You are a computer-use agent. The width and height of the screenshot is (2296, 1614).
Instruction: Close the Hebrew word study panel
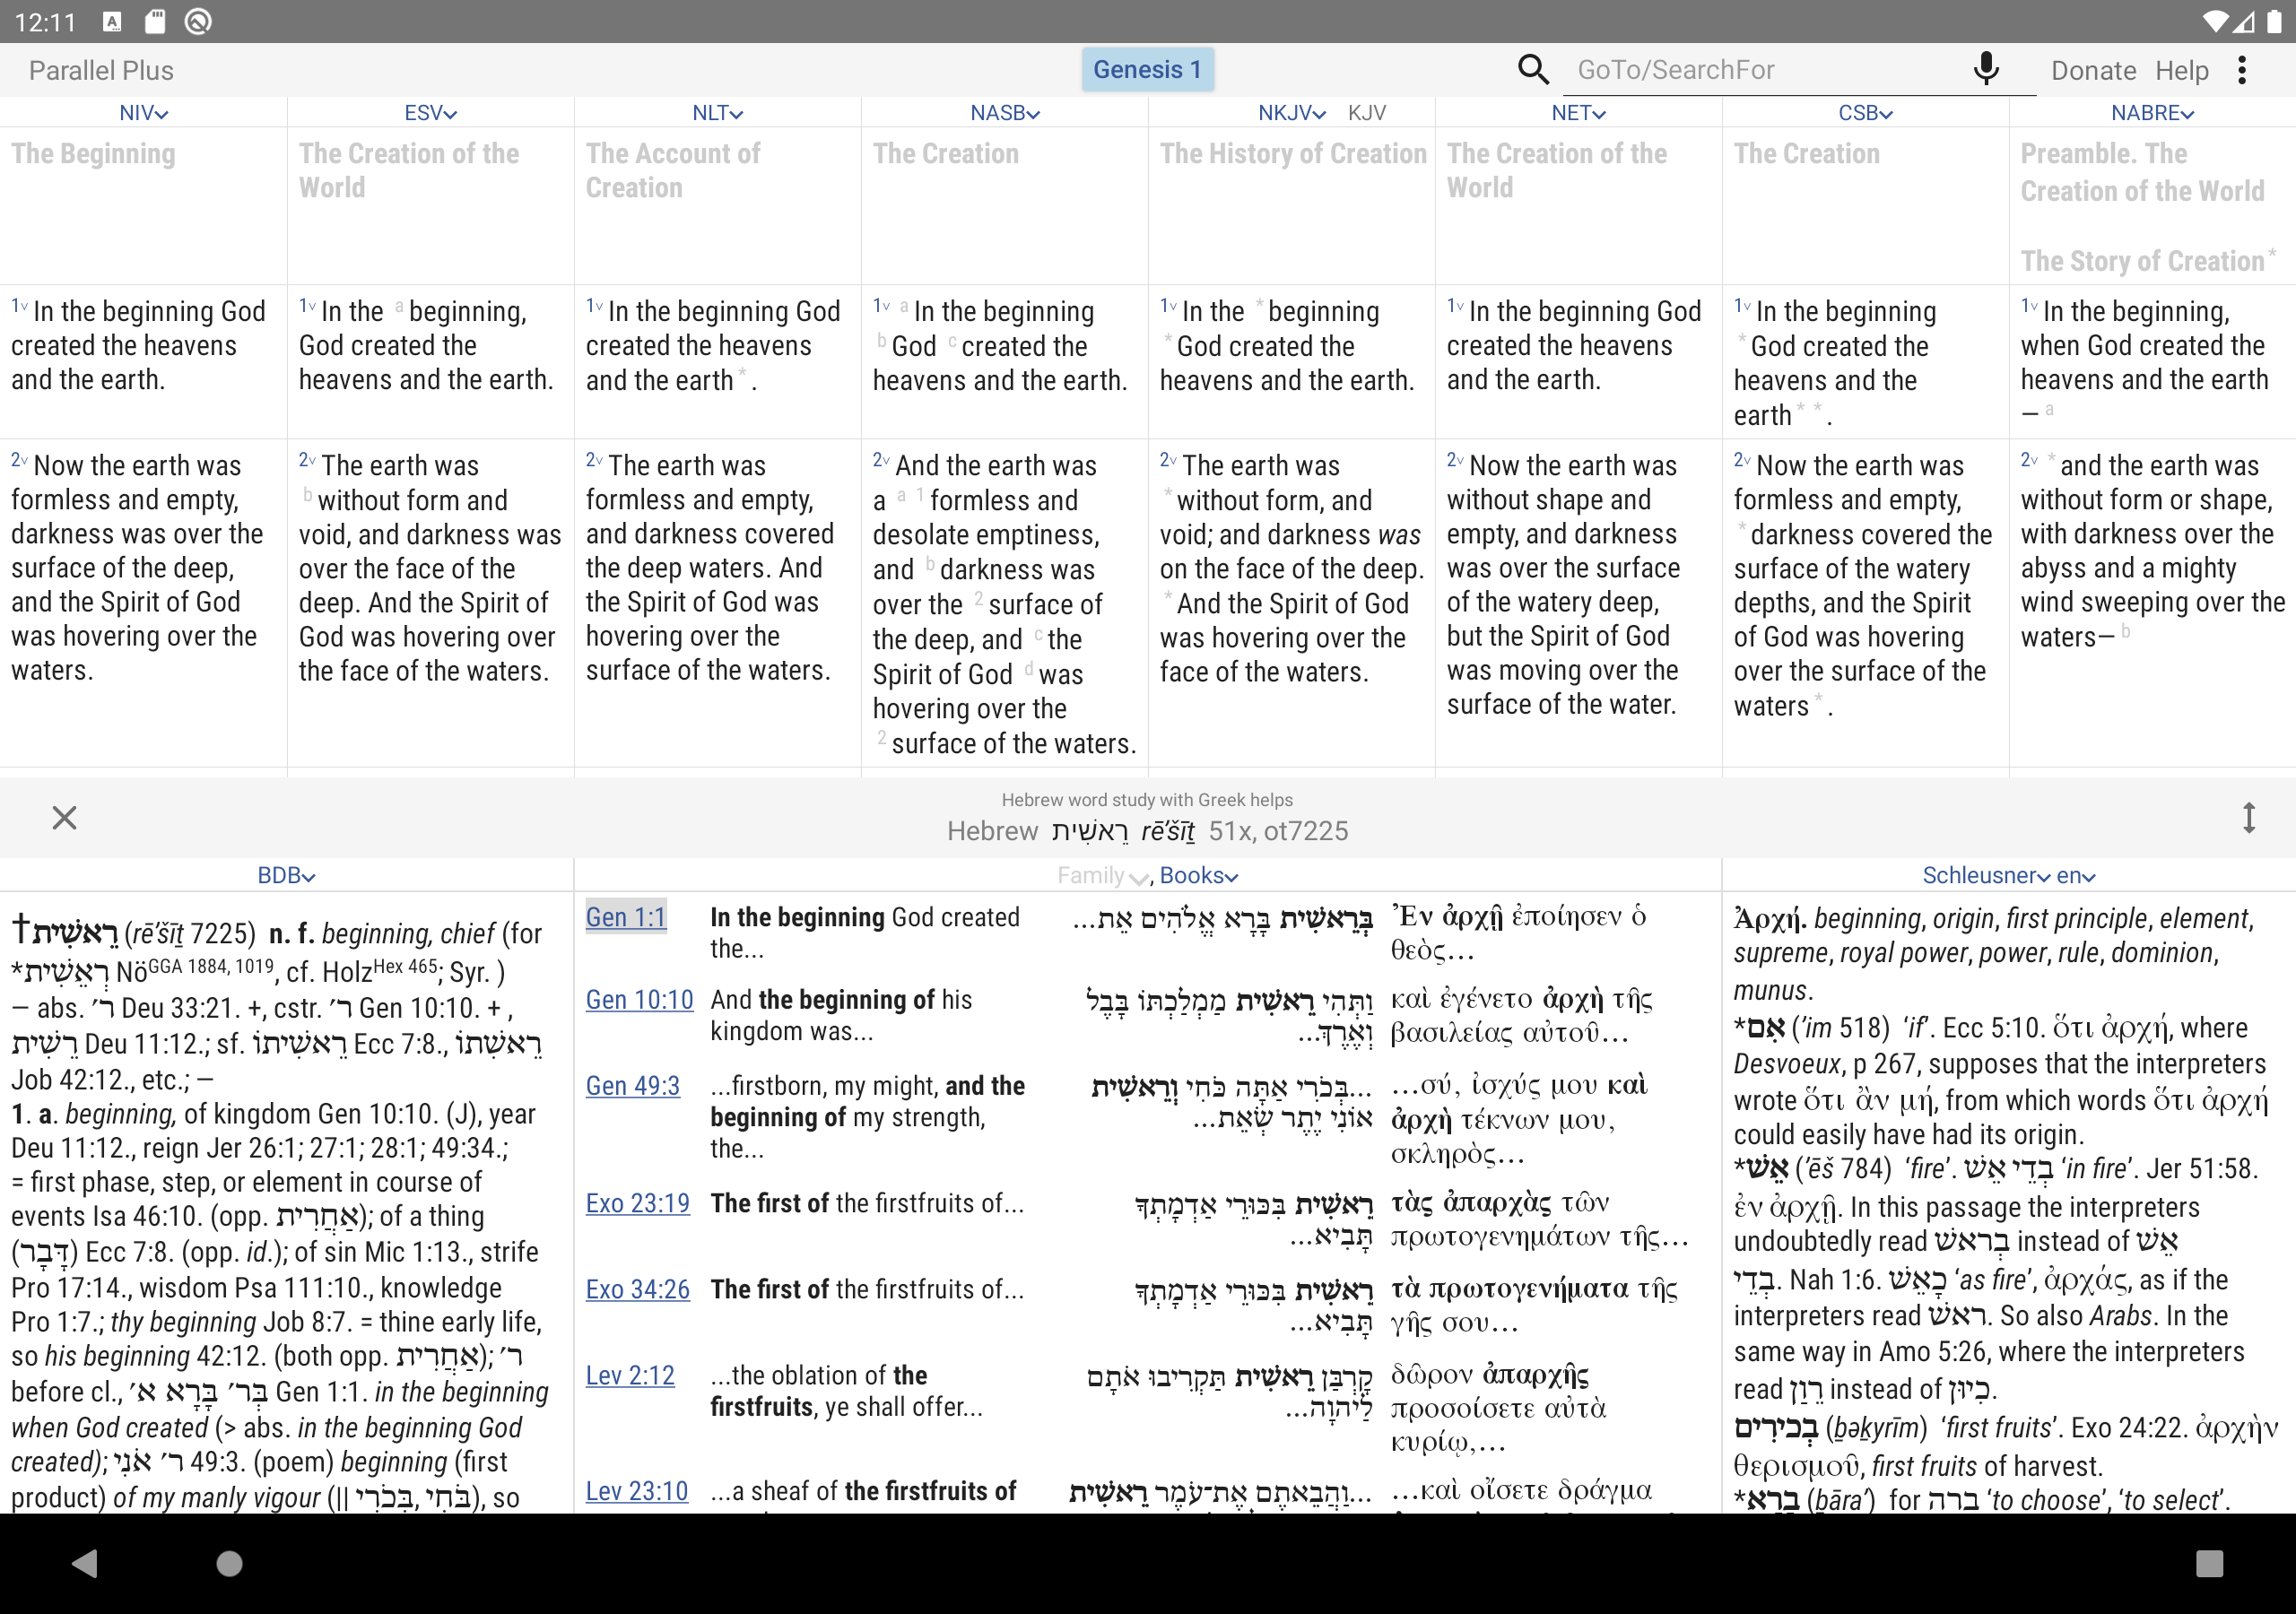pos(64,817)
